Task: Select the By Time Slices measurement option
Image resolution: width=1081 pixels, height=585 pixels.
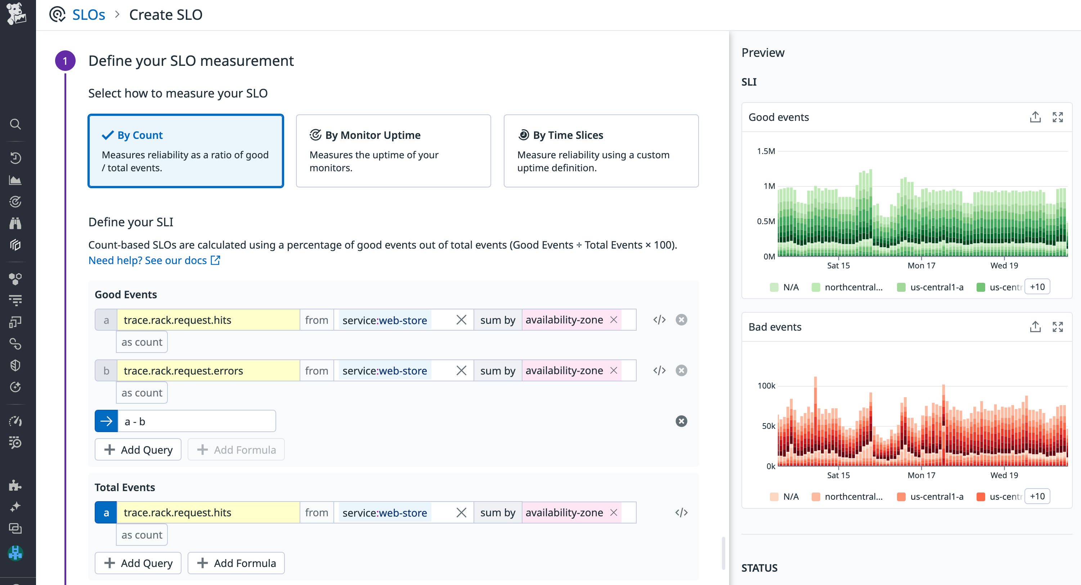Action: pyautogui.click(x=601, y=150)
